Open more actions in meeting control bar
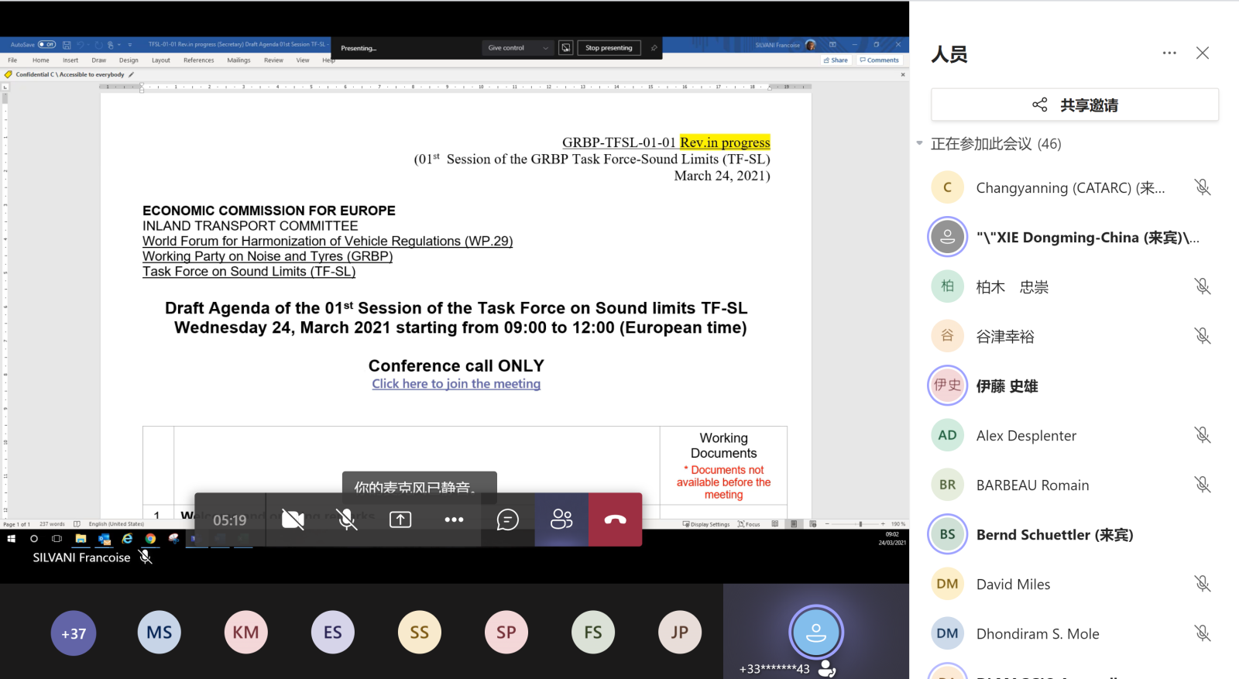 454,520
